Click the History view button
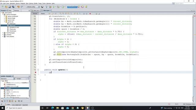This screenshot has height=110, width=196. coord(43,13)
